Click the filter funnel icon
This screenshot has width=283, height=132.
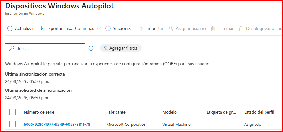click(x=106, y=48)
